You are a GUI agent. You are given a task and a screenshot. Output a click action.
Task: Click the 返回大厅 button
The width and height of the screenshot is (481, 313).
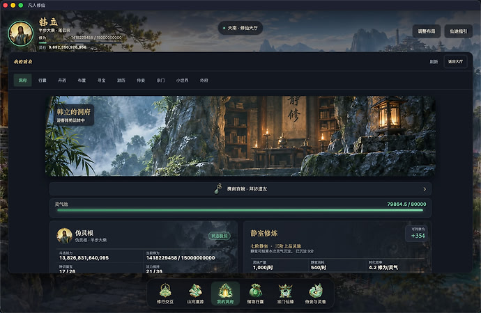coord(455,61)
